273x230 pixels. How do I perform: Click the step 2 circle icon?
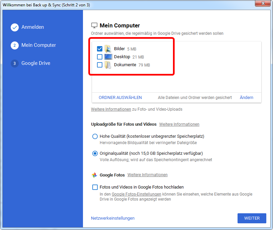point(15,45)
